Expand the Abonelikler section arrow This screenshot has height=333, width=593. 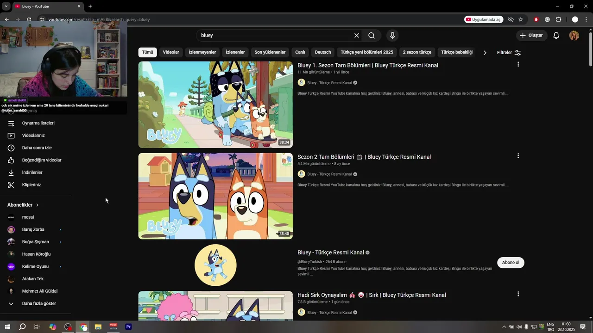pyautogui.click(x=38, y=205)
